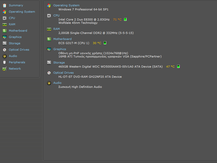This screenshot has height=163, width=217.
Task: Click the ECS G31T-M (CPU 1) text
Action: click(74, 43)
